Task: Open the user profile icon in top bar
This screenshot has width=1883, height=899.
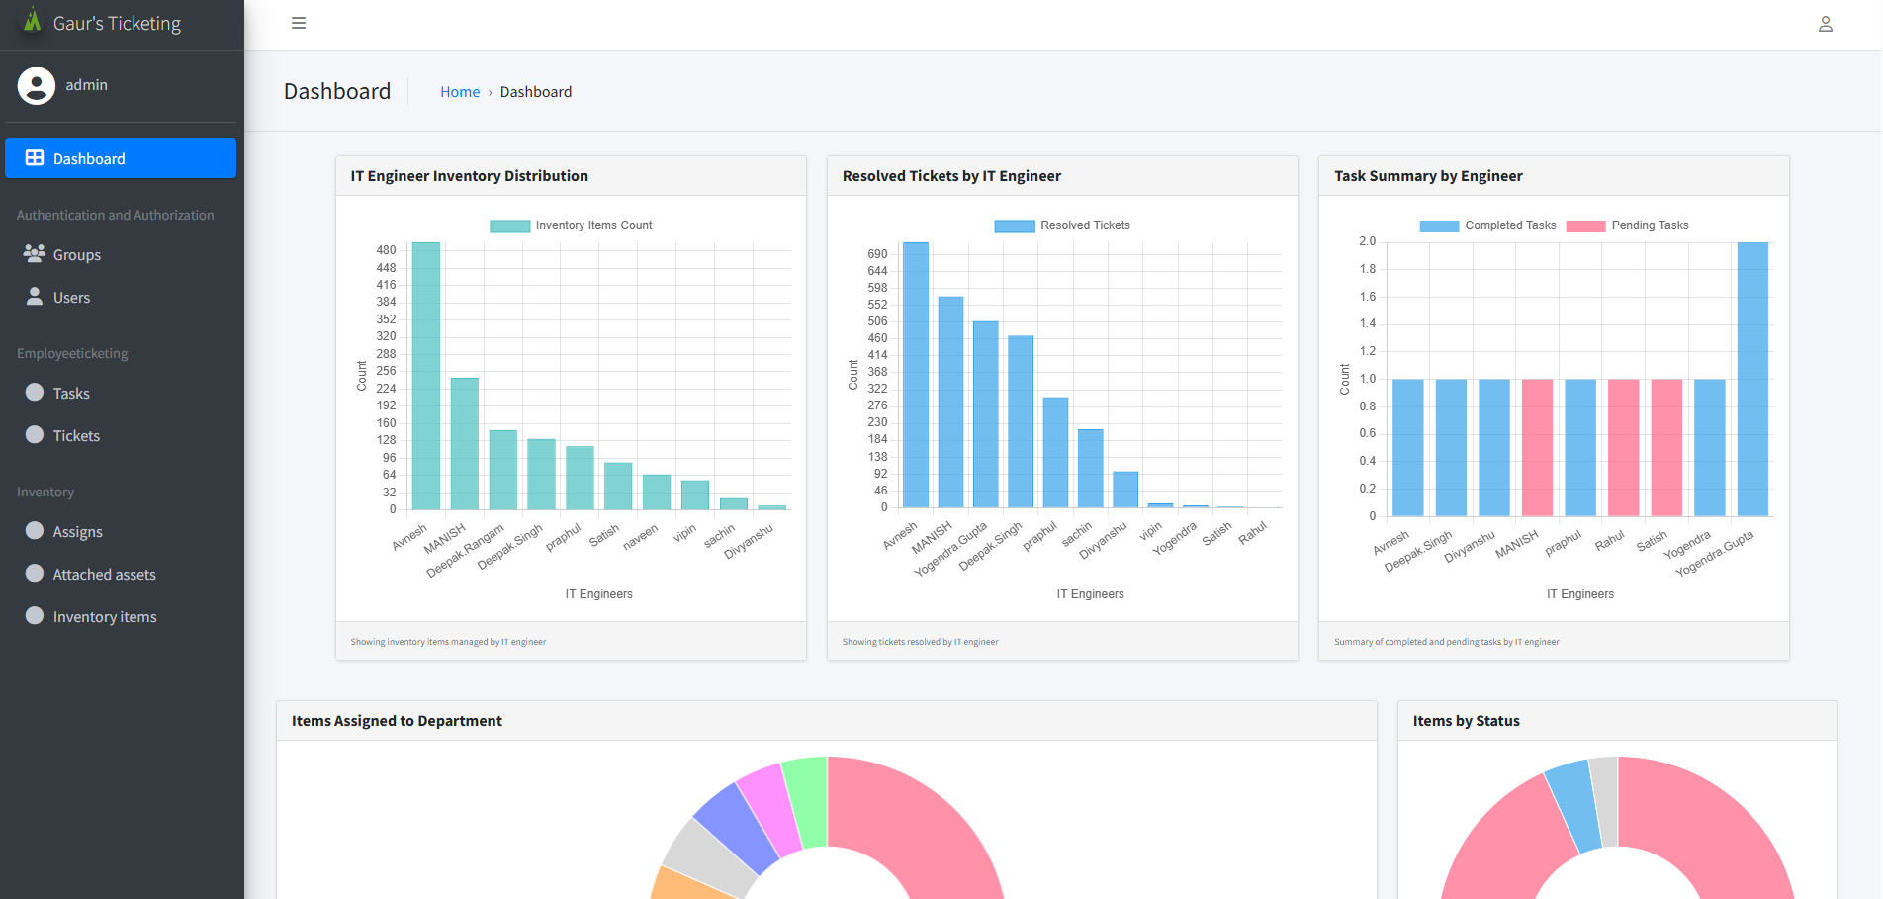Action: point(1825,24)
